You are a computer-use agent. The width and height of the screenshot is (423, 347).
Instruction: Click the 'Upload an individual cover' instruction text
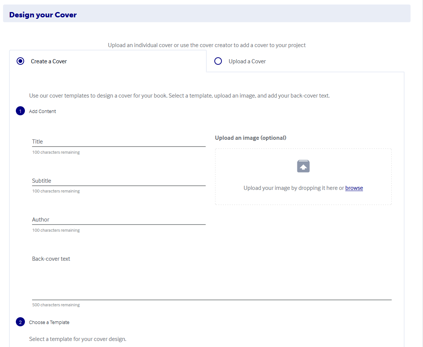(x=207, y=45)
